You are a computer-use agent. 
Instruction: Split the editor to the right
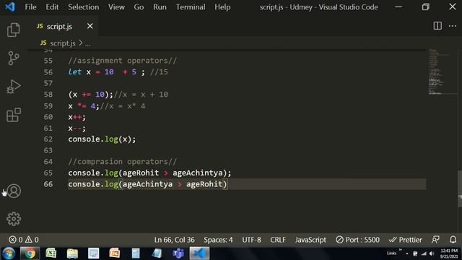437,26
